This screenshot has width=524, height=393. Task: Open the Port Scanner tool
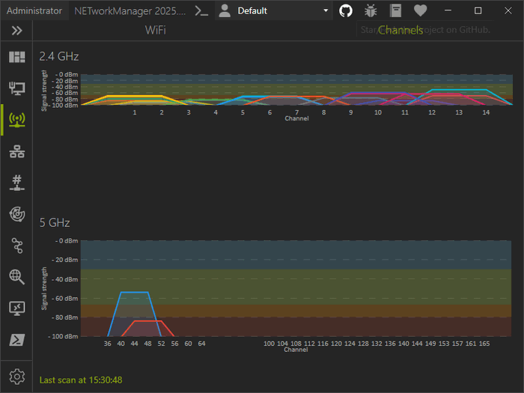tap(16, 183)
